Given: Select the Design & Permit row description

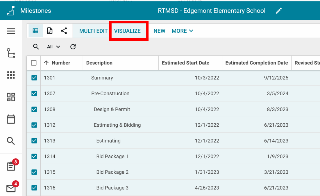Looking at the screenshot, I should [x=112, y=109].
